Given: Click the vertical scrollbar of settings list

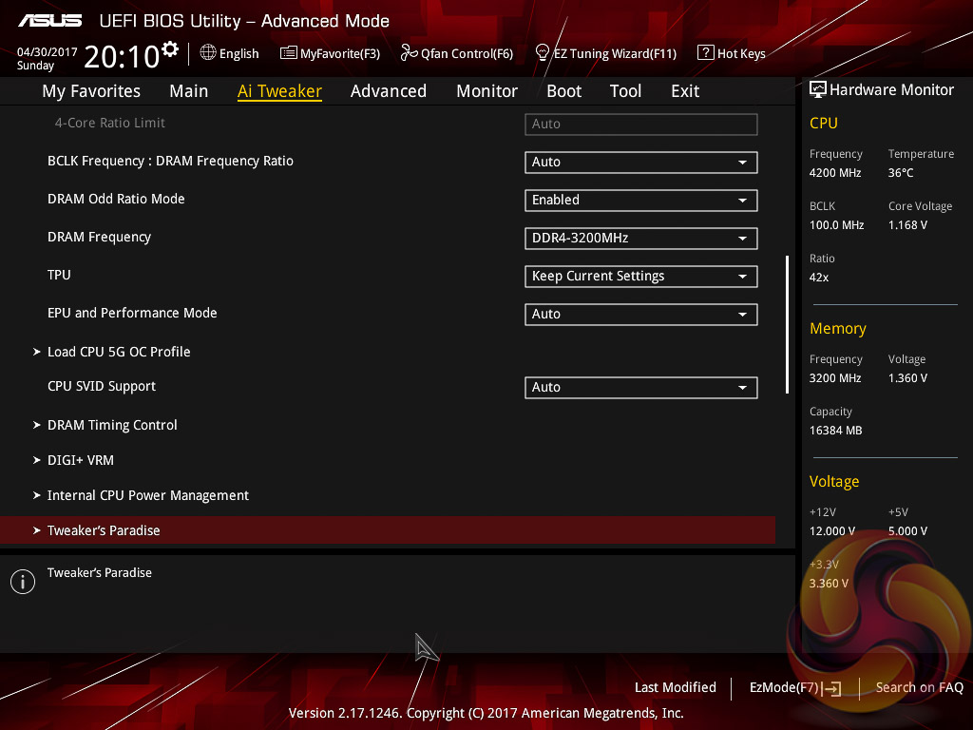Looking at the screenshot, I should click(787, 323).
